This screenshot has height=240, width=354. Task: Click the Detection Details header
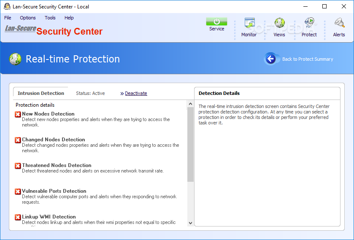tap(219, 93)
